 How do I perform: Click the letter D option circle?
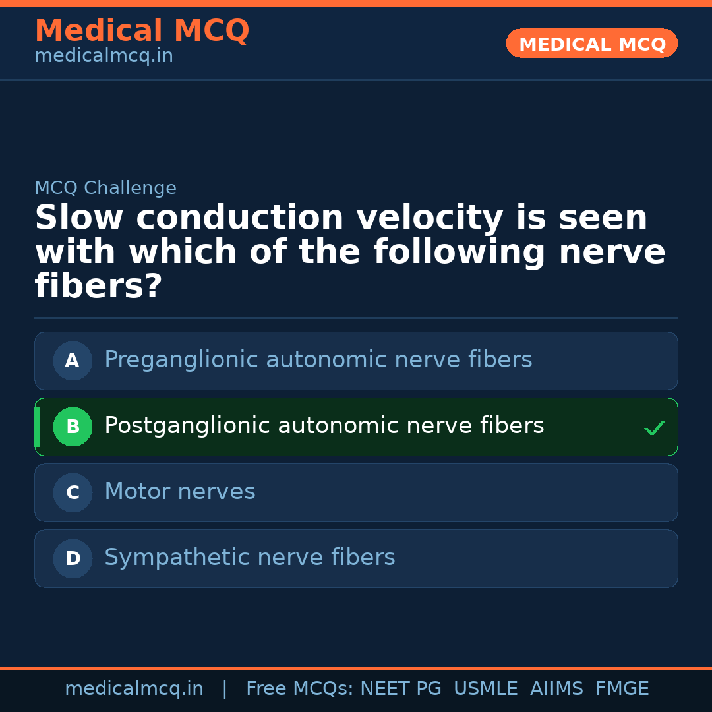(x=73, y=558)
